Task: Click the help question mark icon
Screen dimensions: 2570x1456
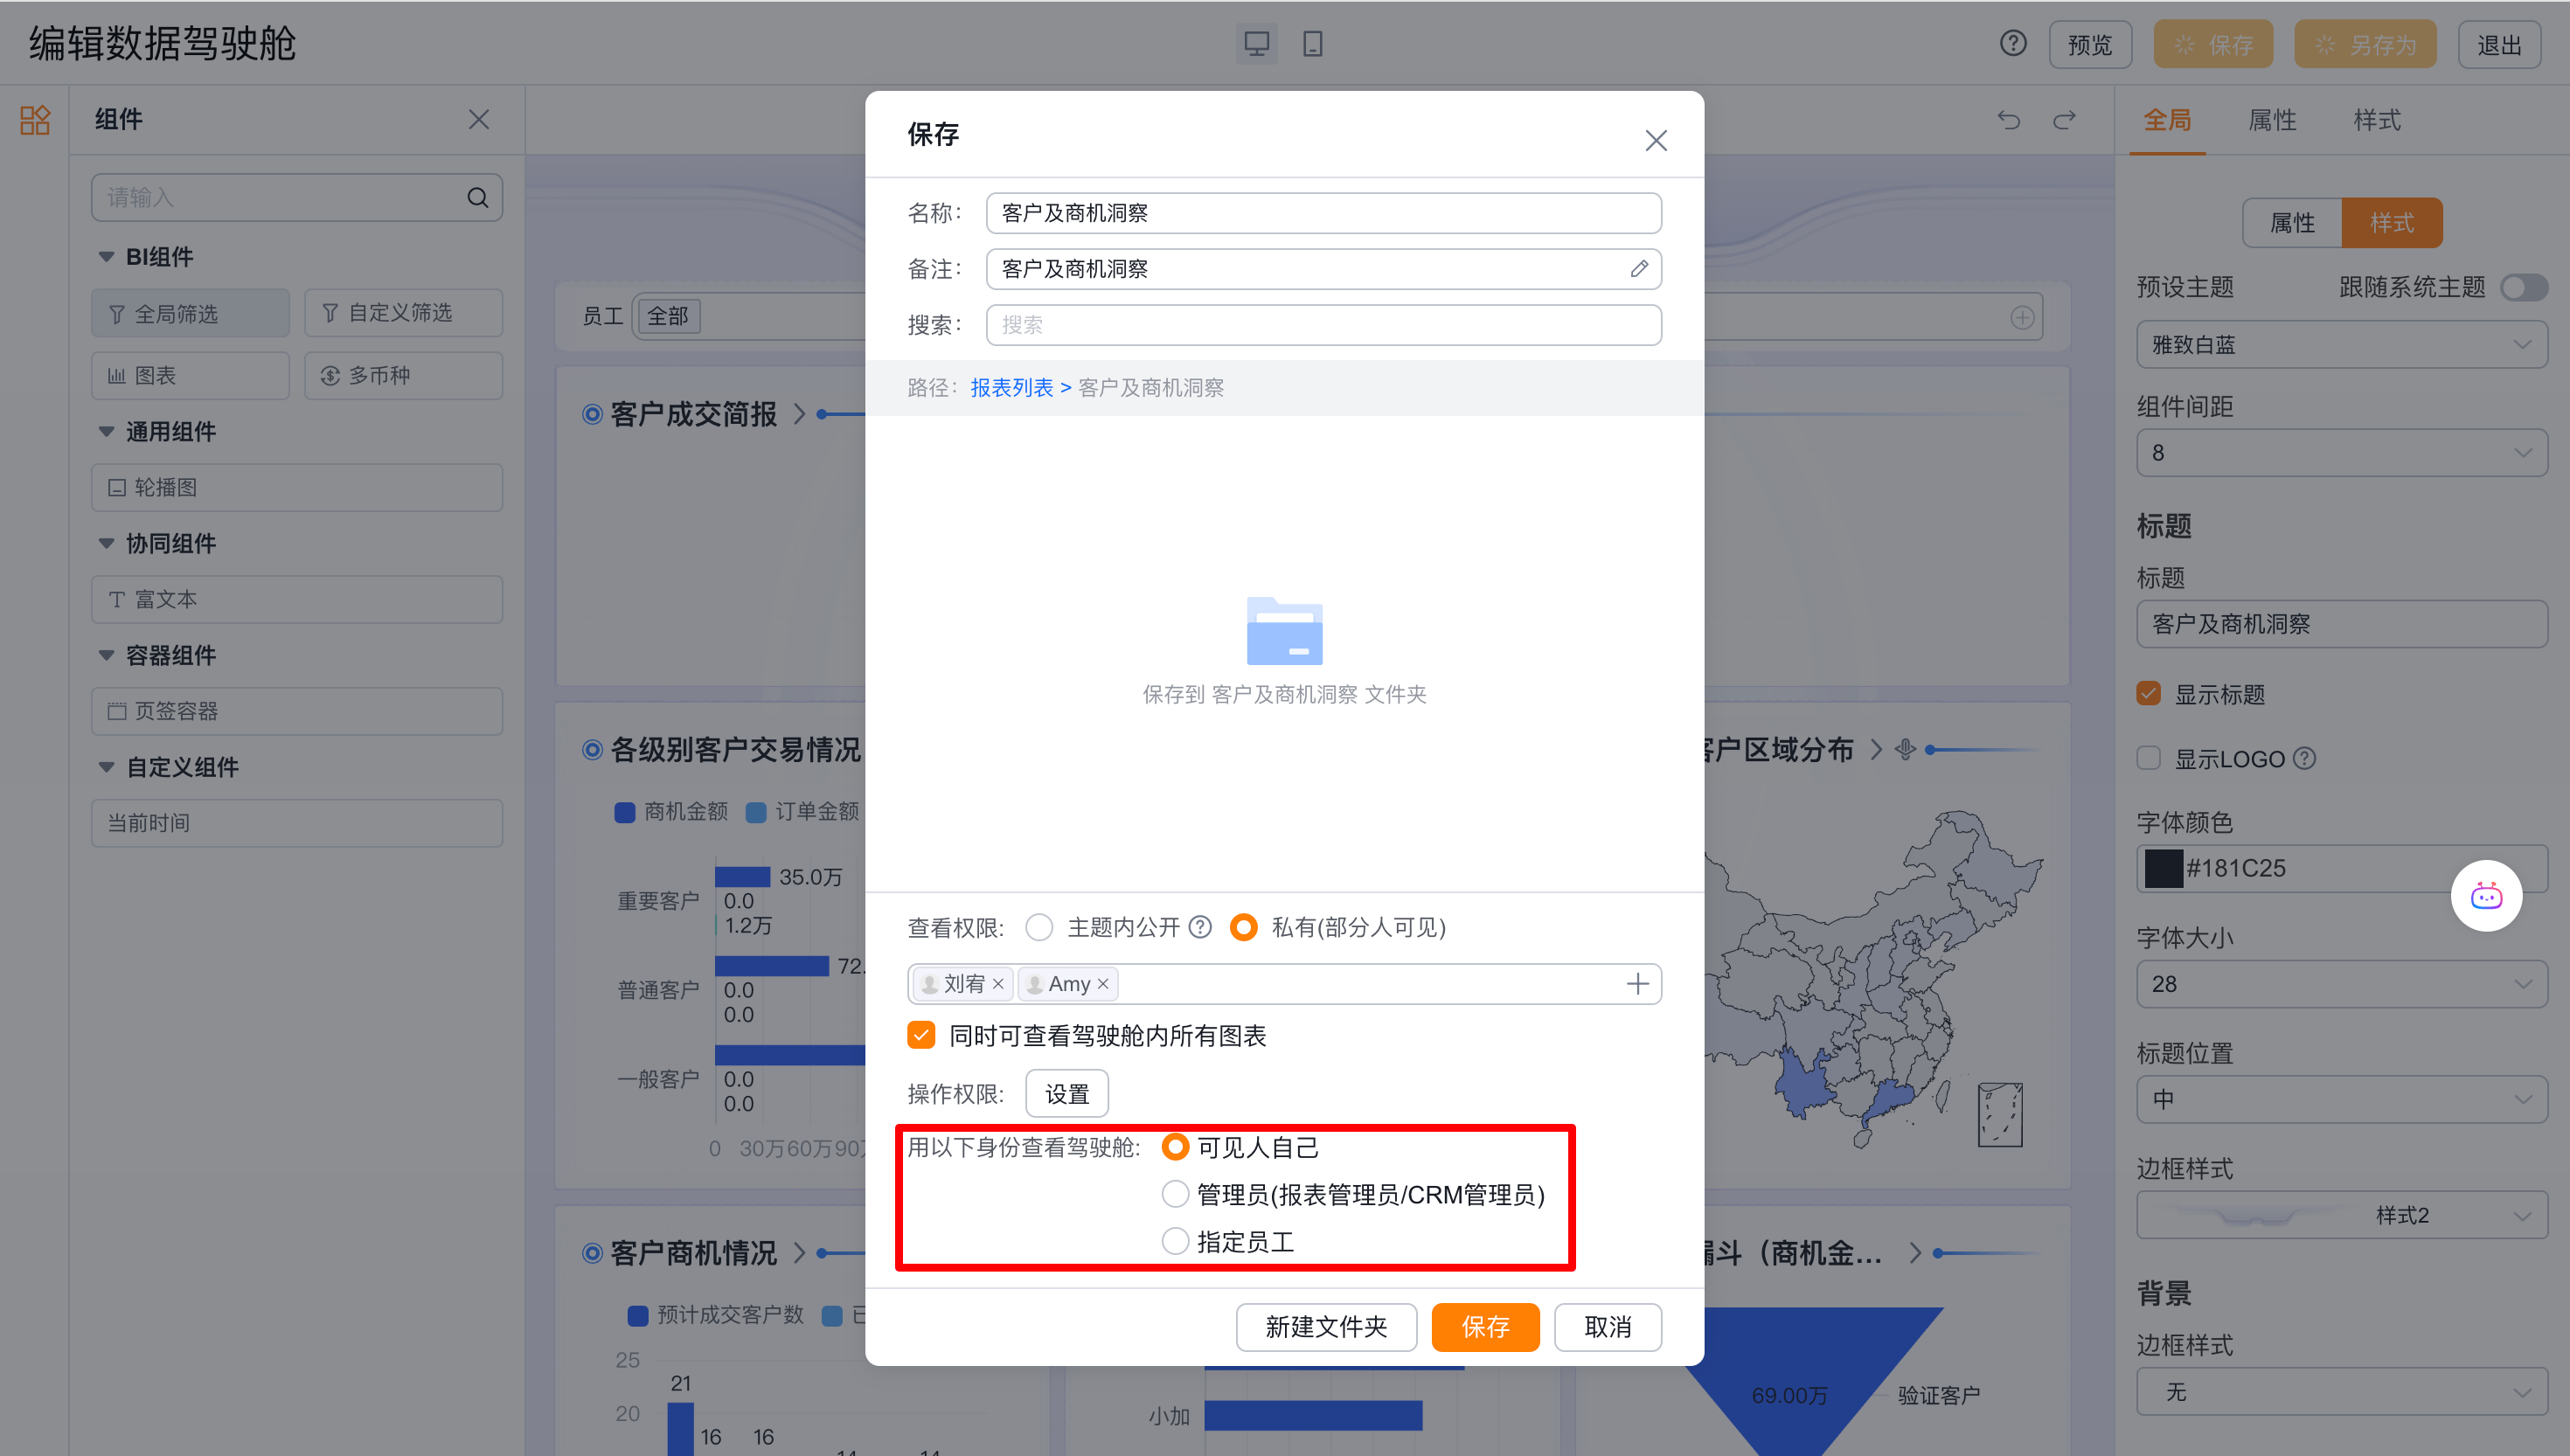Action: [x=2012, y=44]
